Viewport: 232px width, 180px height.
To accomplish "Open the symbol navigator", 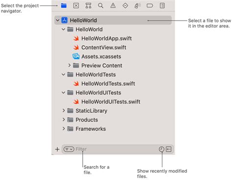I will (x=88, y=5).
